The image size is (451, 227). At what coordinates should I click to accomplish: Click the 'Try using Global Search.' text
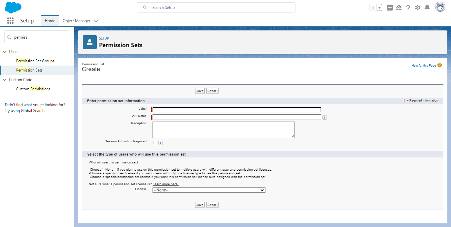25,111
